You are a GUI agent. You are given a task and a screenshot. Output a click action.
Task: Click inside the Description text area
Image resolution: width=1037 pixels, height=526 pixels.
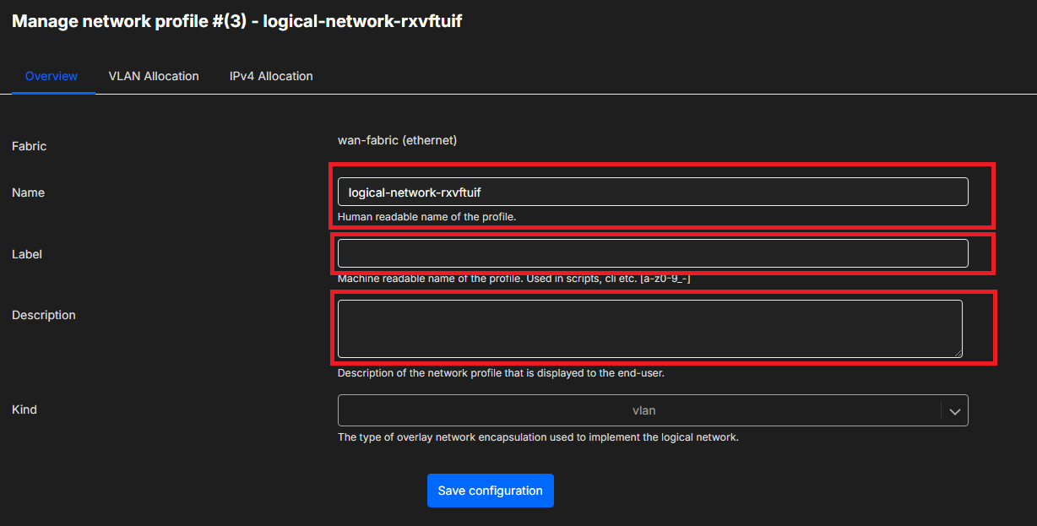click(649, 328)
